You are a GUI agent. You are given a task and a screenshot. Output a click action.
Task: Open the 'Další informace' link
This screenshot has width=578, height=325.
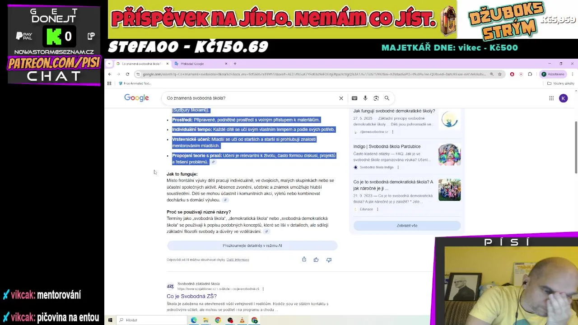[238, 260]
